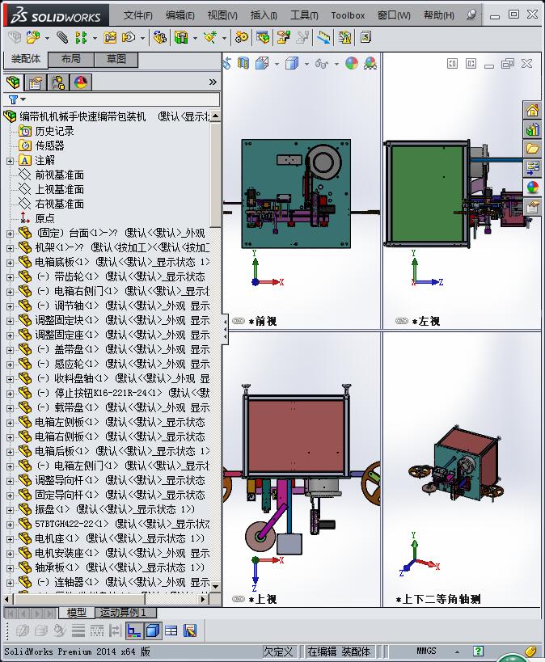Open the ConfigurationManager panel tab

click(58, 82)
